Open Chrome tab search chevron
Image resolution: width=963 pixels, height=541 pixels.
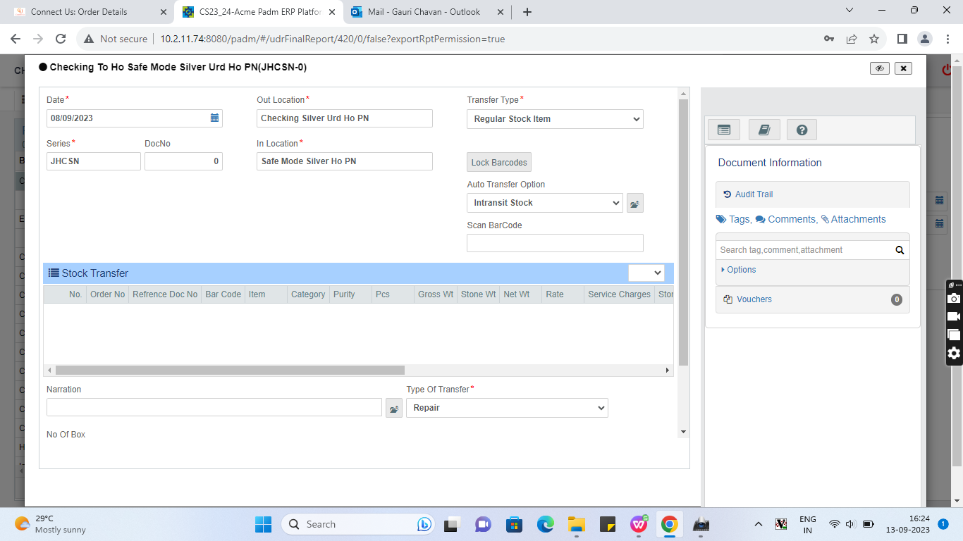[x=849, y=11]
